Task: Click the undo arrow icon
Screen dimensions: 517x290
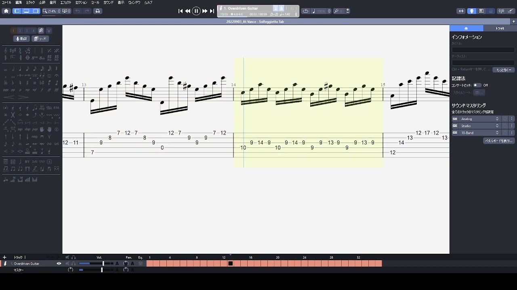Action: [x=78, y=11]
